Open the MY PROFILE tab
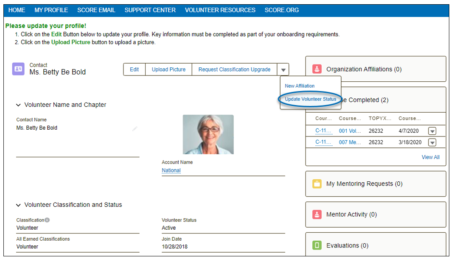Screen dimensions: 454x264 coord(51,10)
